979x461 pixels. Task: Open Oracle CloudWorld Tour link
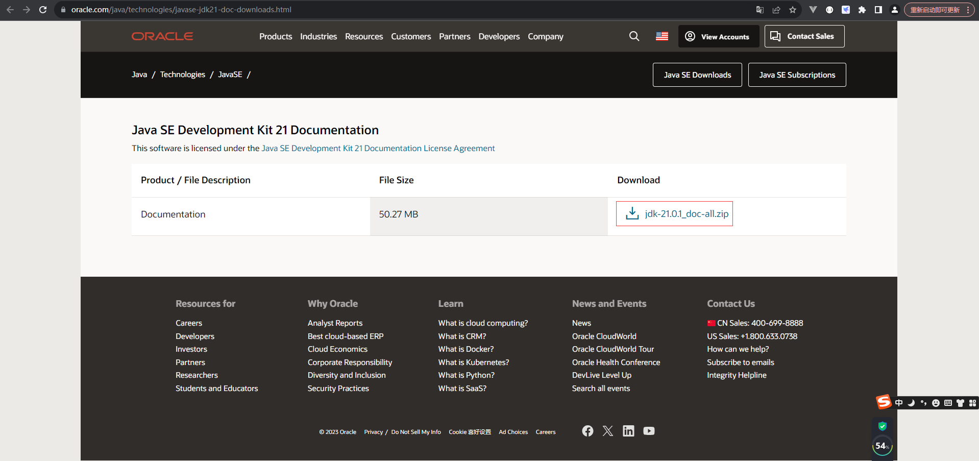pos(613,349)
